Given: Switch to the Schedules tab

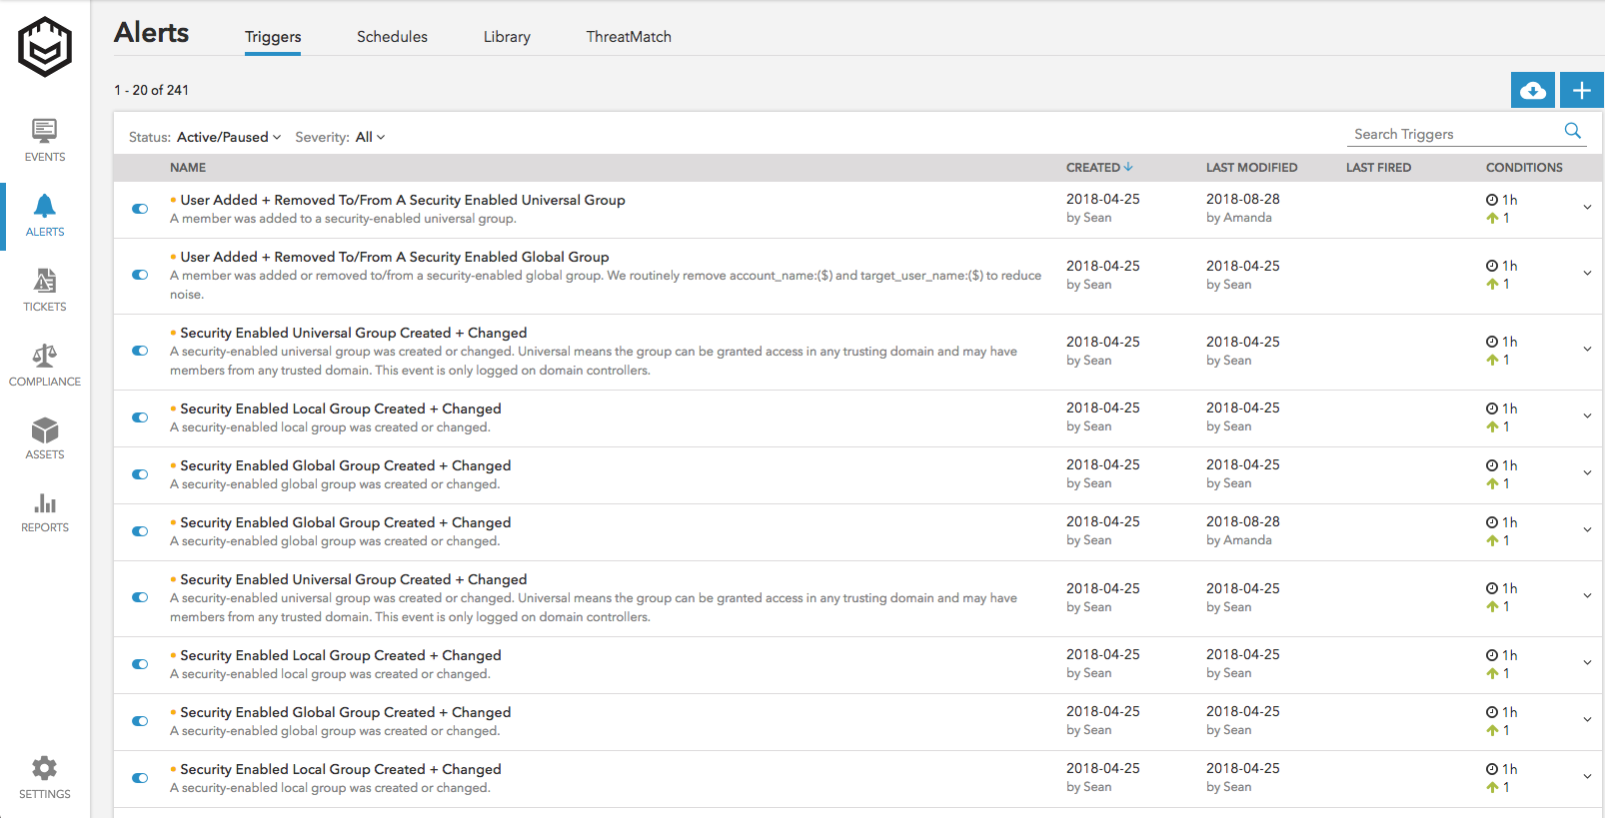Looking at the screenshot, I should pos(392,37).
